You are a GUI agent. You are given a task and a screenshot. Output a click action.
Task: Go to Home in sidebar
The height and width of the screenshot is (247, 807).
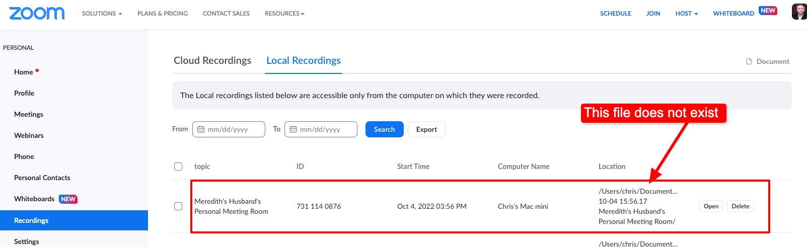tap(24, 72)
